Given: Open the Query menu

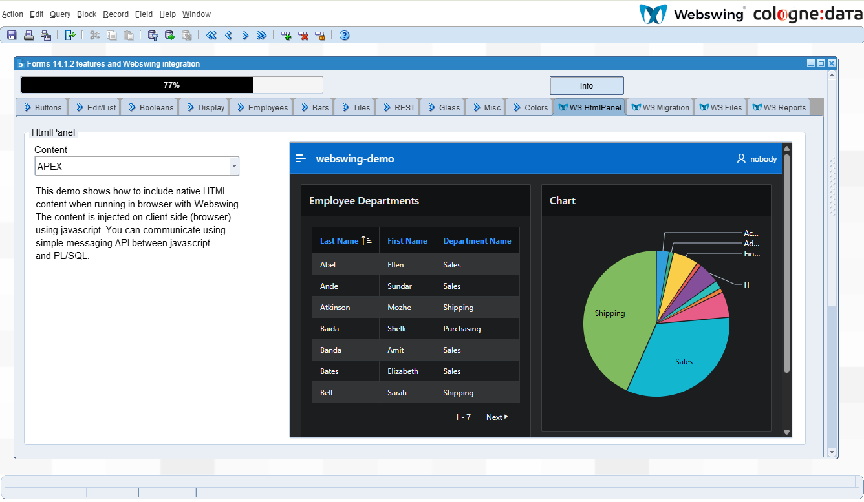Looking at the screenshot, I should click(x=60, y=14).
